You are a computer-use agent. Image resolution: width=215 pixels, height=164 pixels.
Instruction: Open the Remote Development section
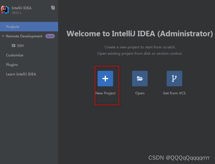[29, 36]
